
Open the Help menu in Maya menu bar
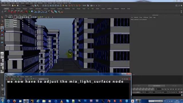(x=69, y=3)
